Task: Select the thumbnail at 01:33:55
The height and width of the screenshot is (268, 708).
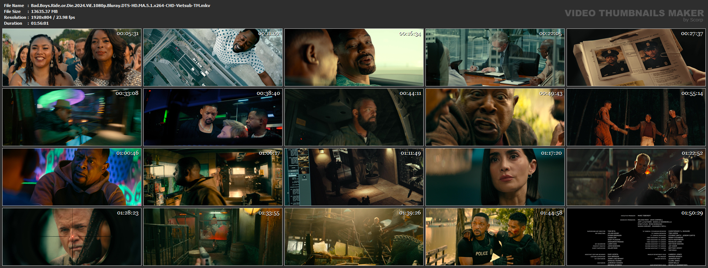Action: [213, 237]
